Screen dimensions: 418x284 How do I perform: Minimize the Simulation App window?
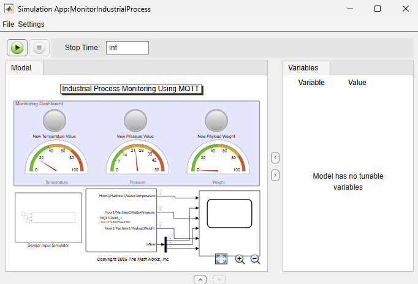click(x=350, y=9)
